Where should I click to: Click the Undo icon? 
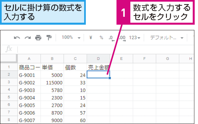coord(17,37)
